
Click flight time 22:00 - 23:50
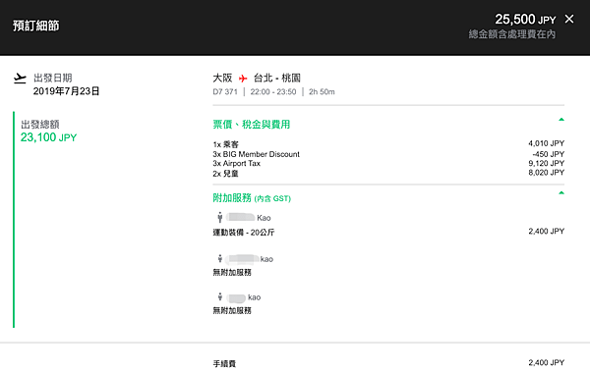pyautogui.click(x=273, y=91)
